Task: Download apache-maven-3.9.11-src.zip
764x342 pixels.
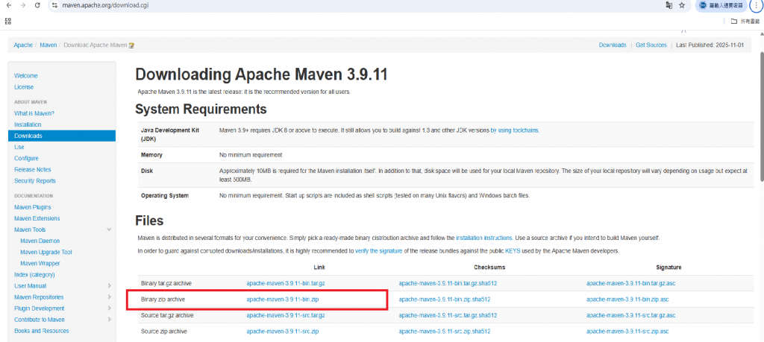Action: (x=283, y=332)
